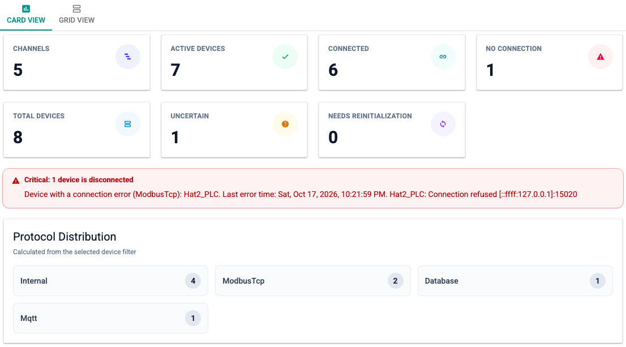Viewport: 626px width, 347px height.
Task: Click the ModbusTcp count badge
Action: (x=395, y=281)
